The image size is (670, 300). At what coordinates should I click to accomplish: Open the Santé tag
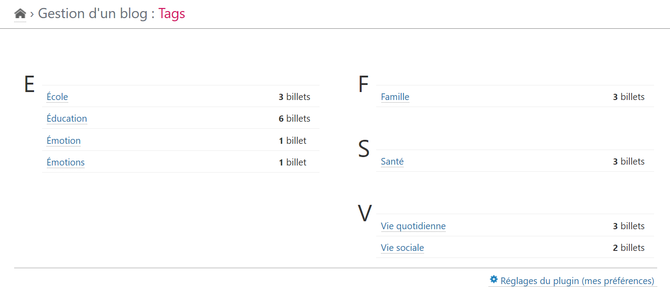point(392,162)
